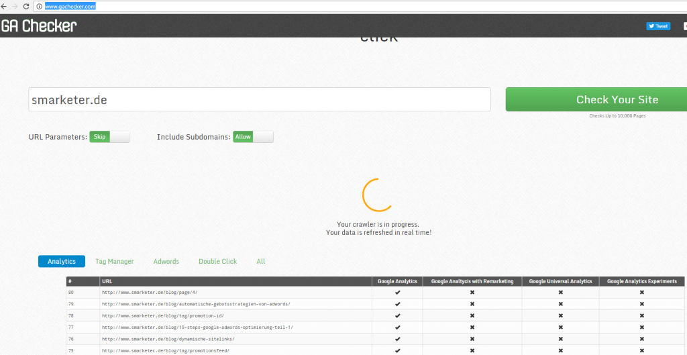The height and width of the screenshot is (355, 687).
Task: Click the orange crawler progress spinner
Action: pos(377,195)
